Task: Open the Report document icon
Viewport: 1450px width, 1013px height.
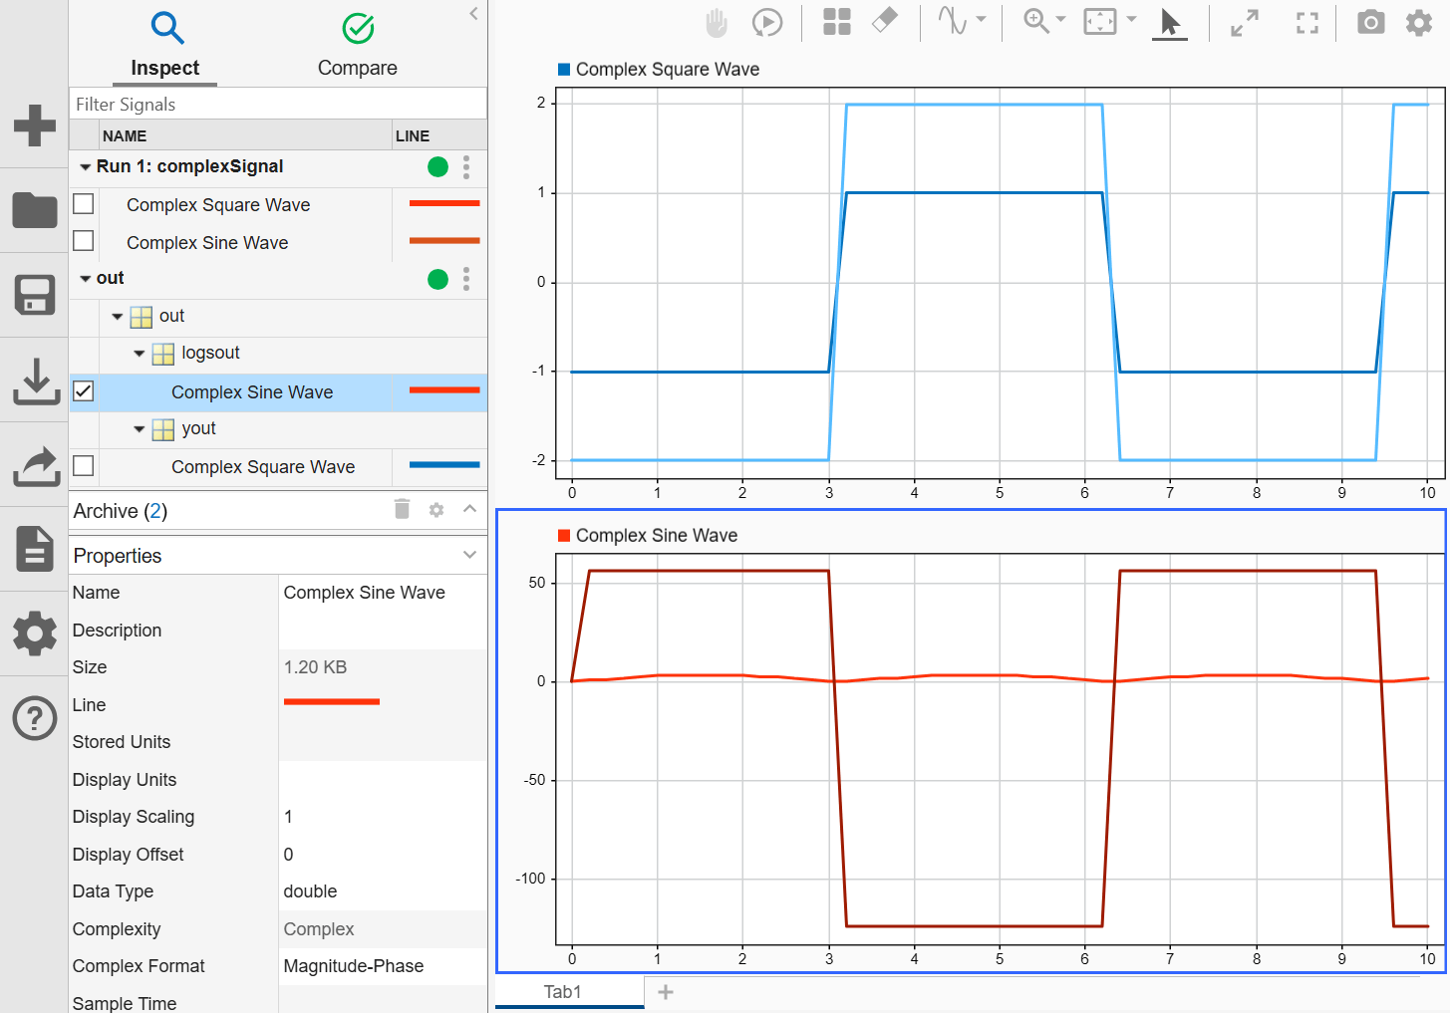Action: [35, 549]
